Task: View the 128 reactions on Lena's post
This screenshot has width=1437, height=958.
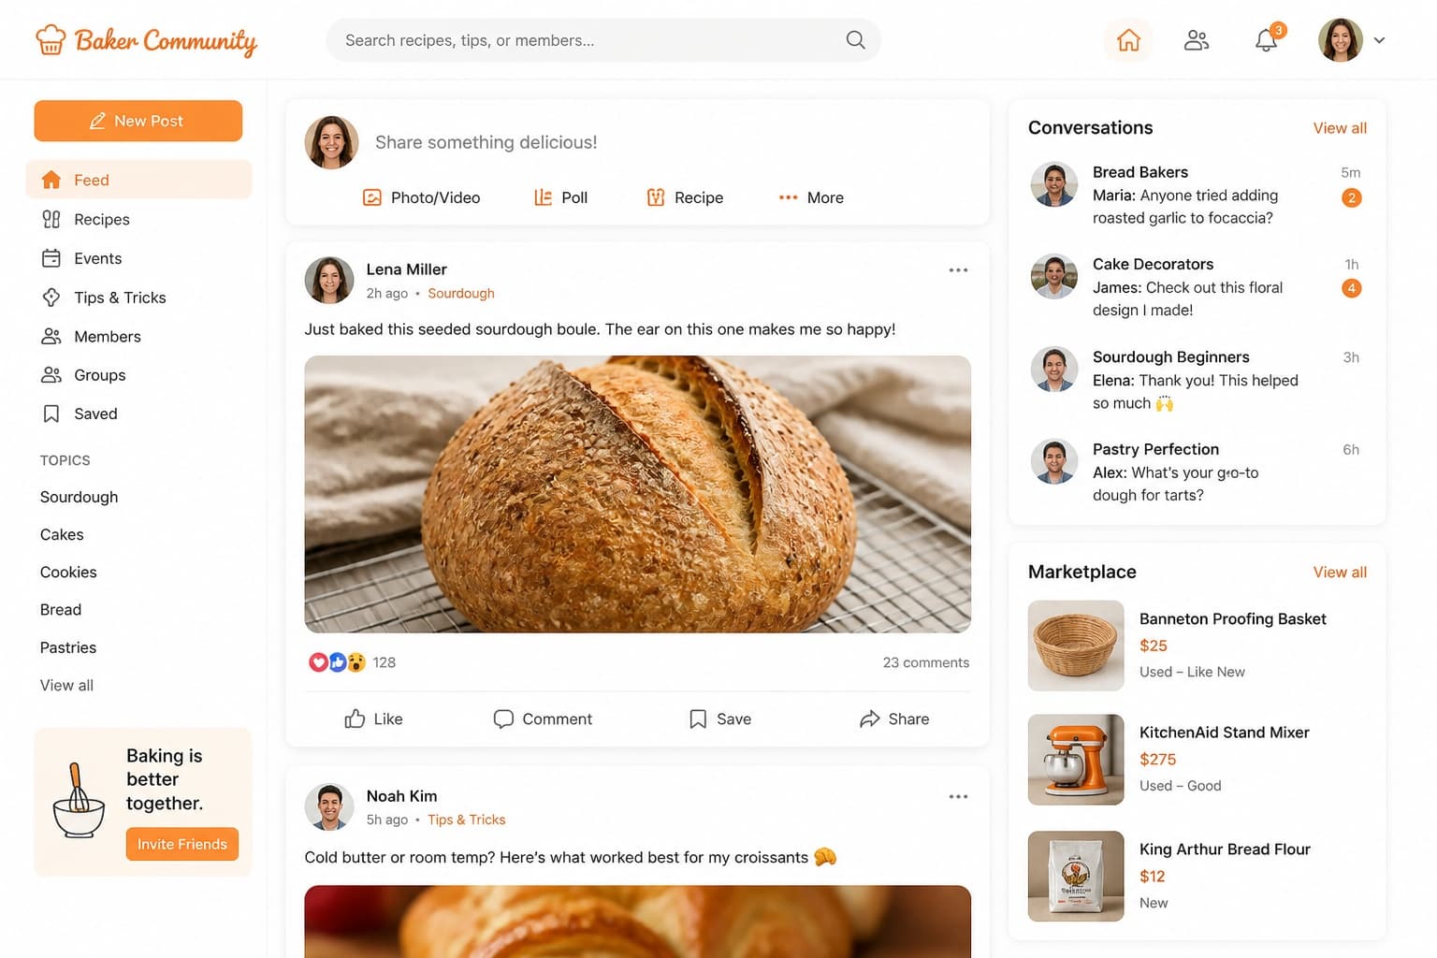Action: point(352,662)
